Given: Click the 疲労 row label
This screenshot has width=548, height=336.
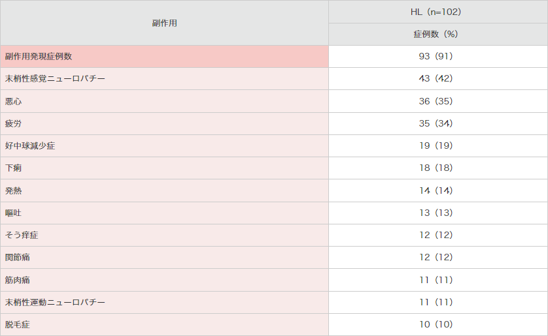Looking at the screenshot, I should point(14,123).
